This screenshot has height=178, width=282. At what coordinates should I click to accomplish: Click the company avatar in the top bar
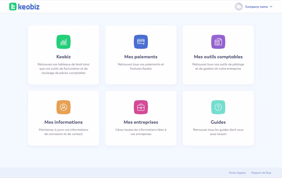point(239,6)
